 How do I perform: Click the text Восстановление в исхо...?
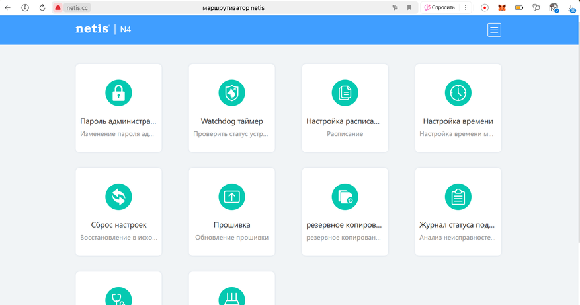click(118, 238)
